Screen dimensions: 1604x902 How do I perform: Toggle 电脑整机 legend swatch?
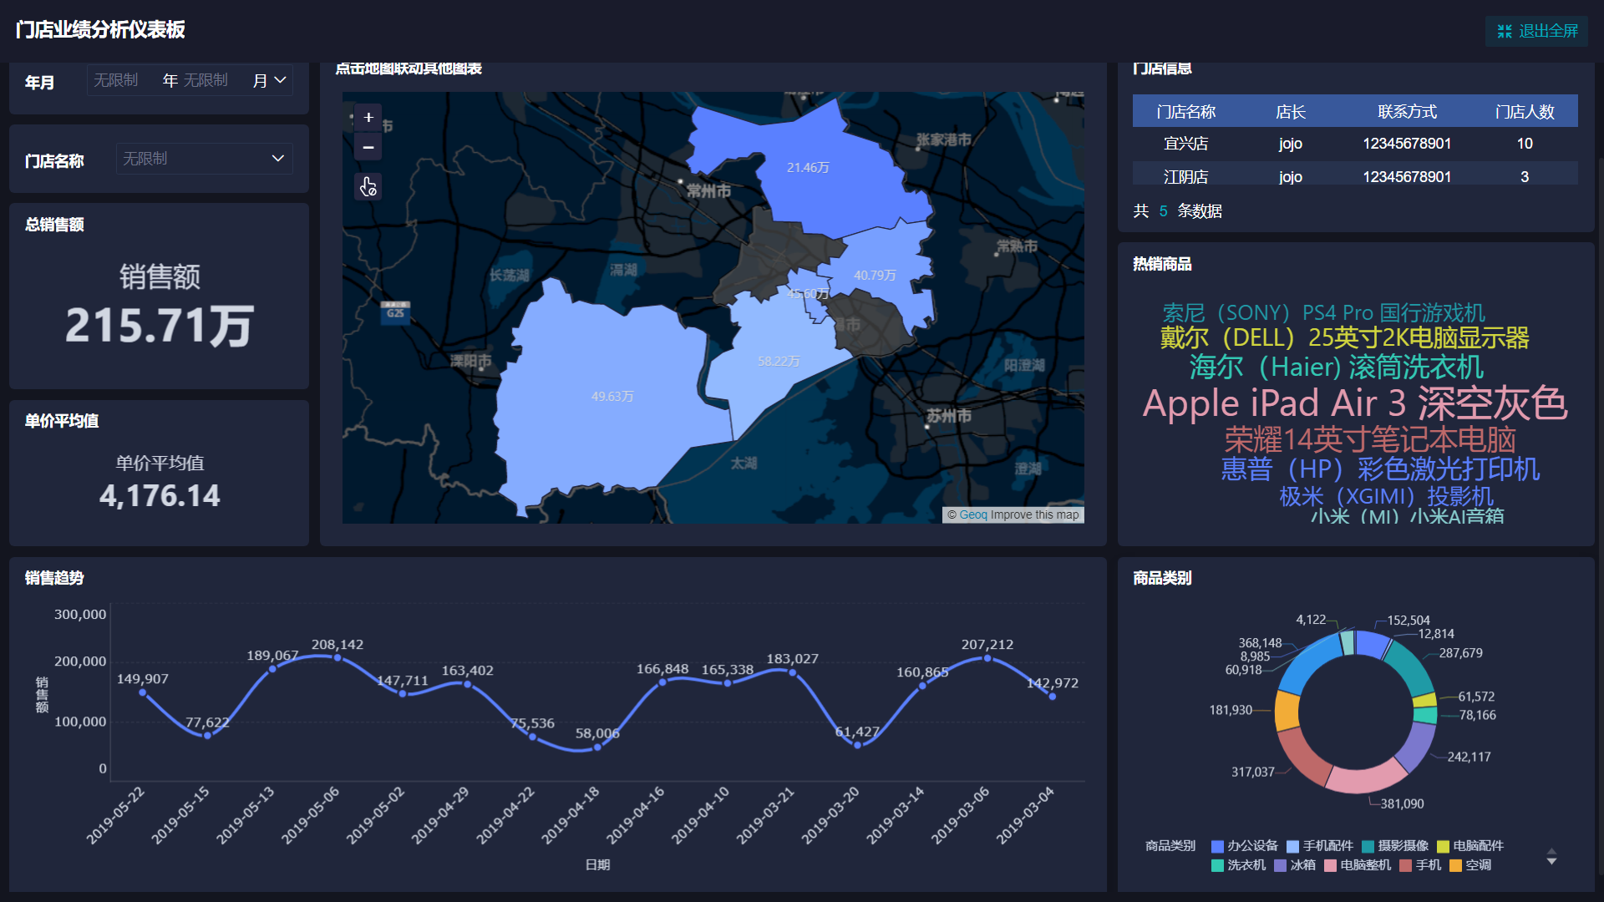pos(1330,866)
